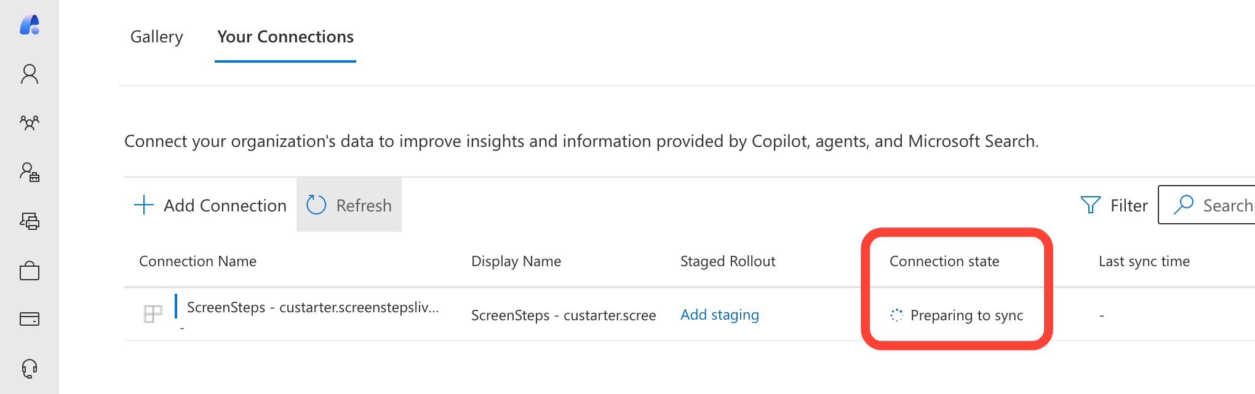Open Users from the sidebar person icon
The image size is (1255, 394).
click(x=30, y=74)
